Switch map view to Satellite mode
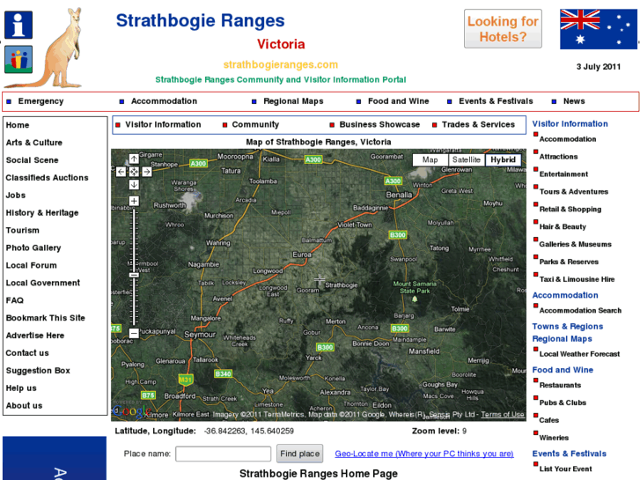Viewport: 640px width, 480px height. tap(467, 159)
